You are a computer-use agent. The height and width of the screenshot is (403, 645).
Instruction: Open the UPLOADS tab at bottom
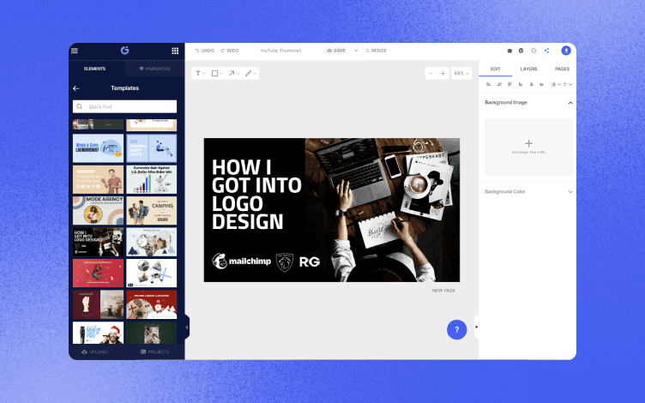click(x=95, y=352)
